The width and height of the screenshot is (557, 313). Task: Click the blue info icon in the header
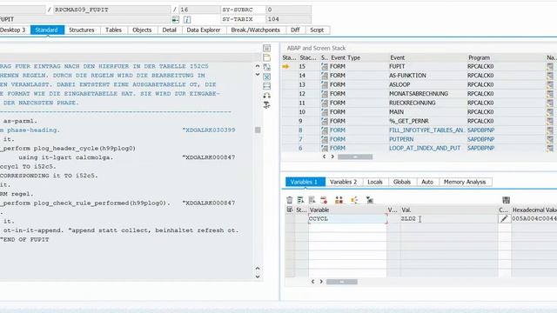[187, 19]
